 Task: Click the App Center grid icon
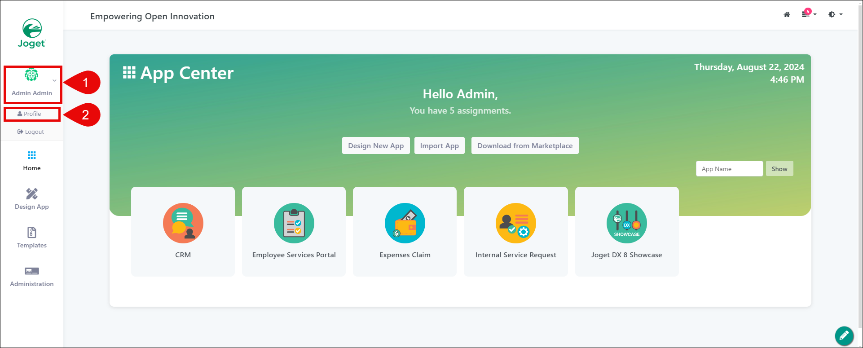[x=129, y=73]
